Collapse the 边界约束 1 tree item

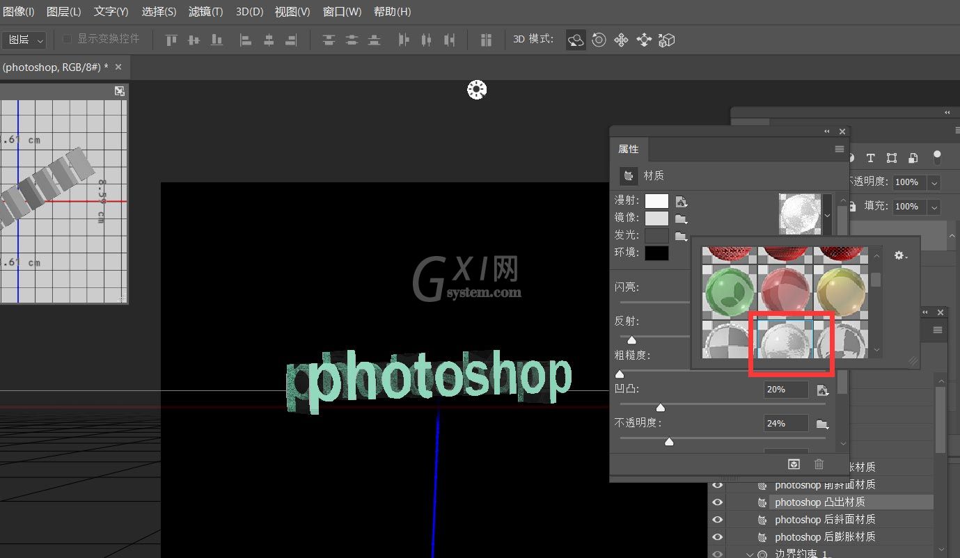pos(750,555)
